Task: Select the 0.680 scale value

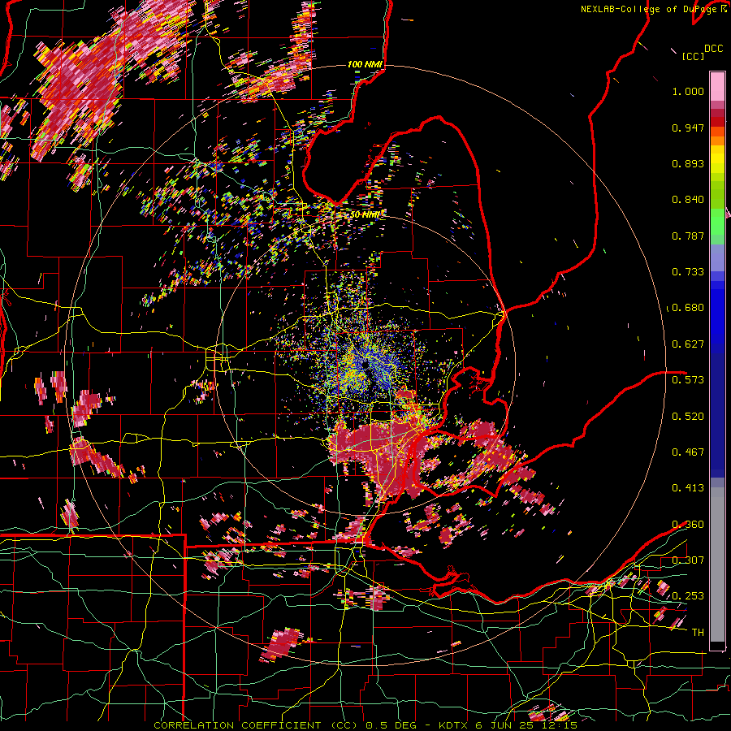Action: (688, 308)
